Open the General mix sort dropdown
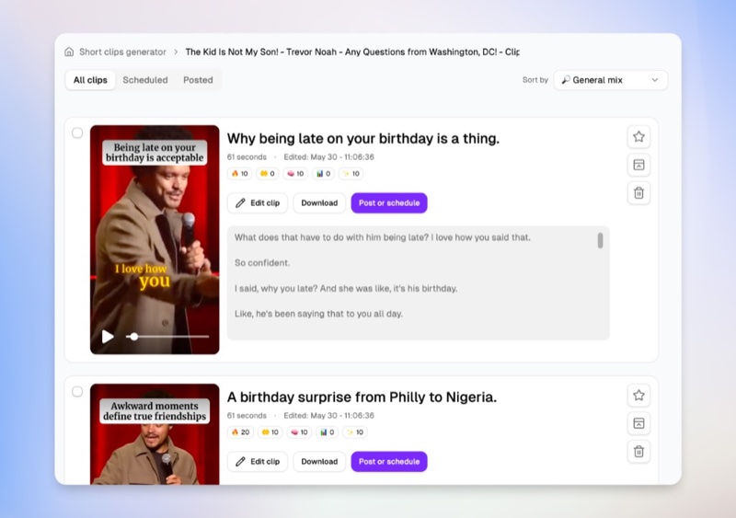Image resolution: width=736 pixels, height=518 pixels. [611, 80]
